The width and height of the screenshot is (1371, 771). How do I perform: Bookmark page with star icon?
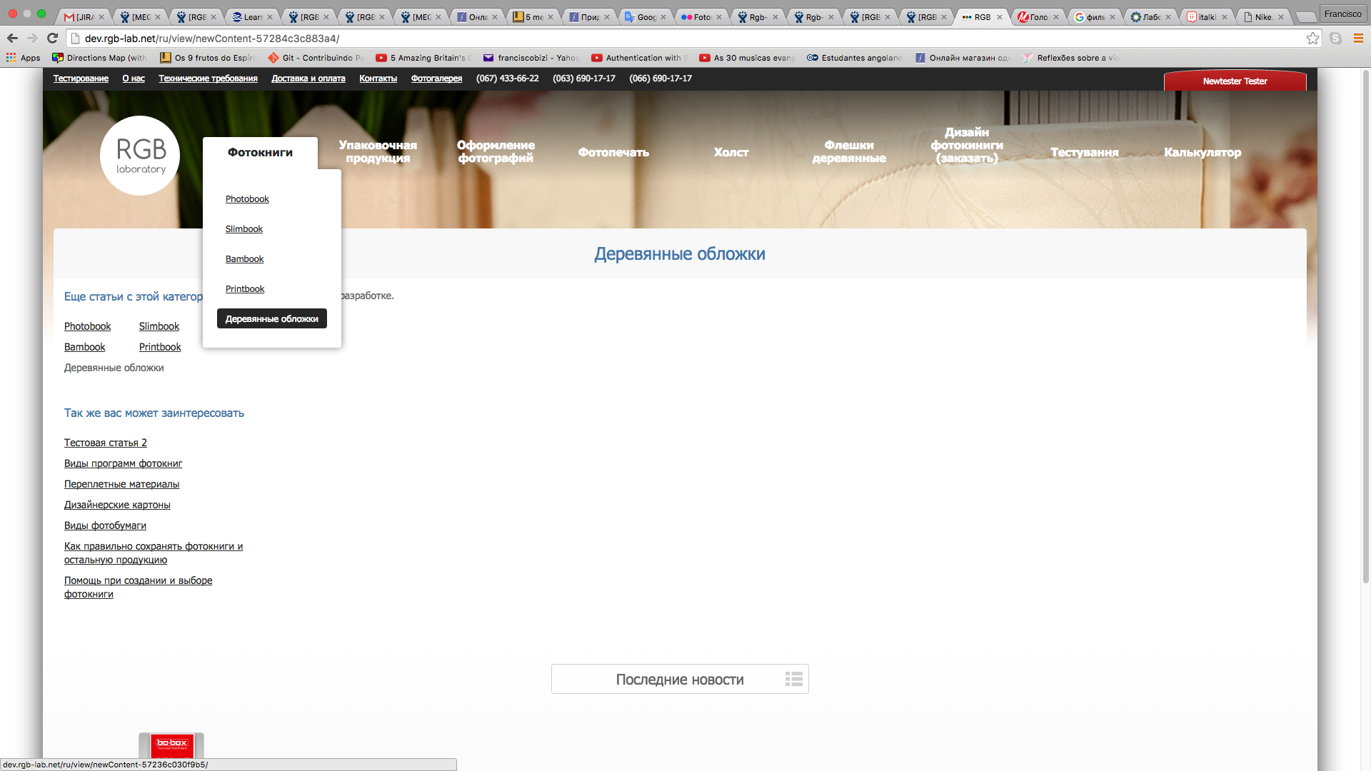coord(1312,39)
